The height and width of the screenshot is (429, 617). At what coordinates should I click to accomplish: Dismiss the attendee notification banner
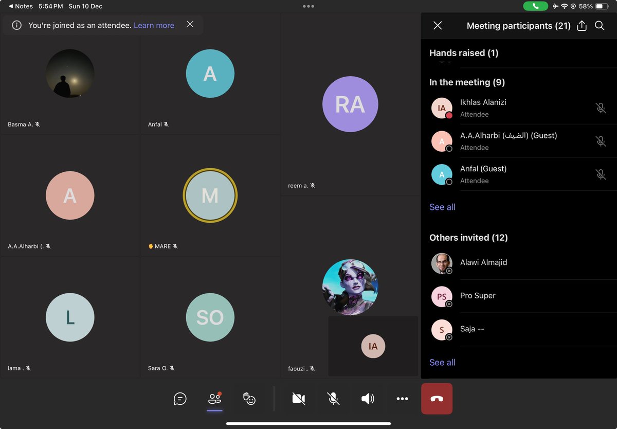pos(190,24)
